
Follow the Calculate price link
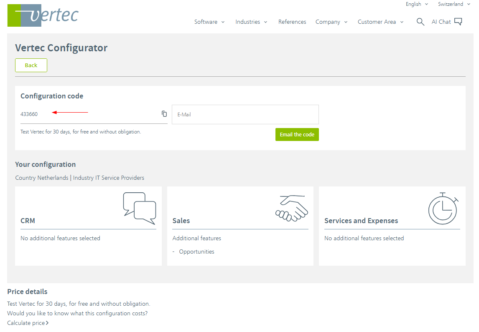[x=28, y=323]
